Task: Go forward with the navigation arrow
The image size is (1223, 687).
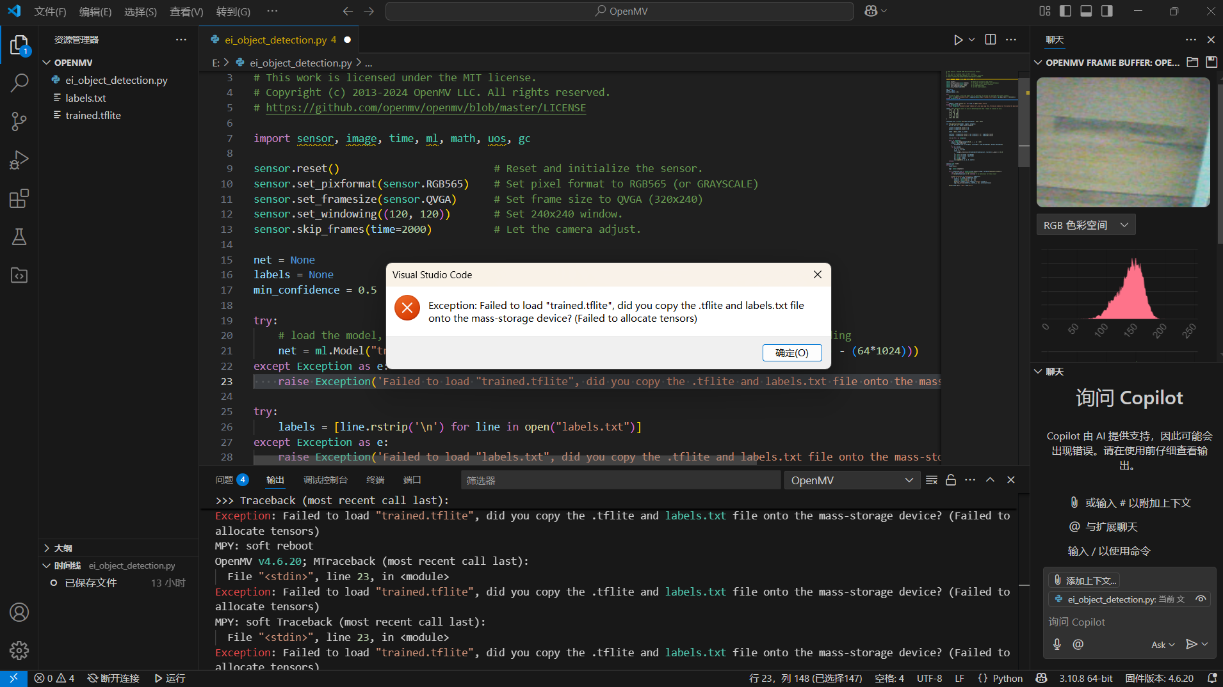Action: [369, 11]
